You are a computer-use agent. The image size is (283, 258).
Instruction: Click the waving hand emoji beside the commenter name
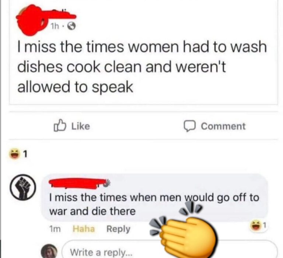(x=106, y=183)
